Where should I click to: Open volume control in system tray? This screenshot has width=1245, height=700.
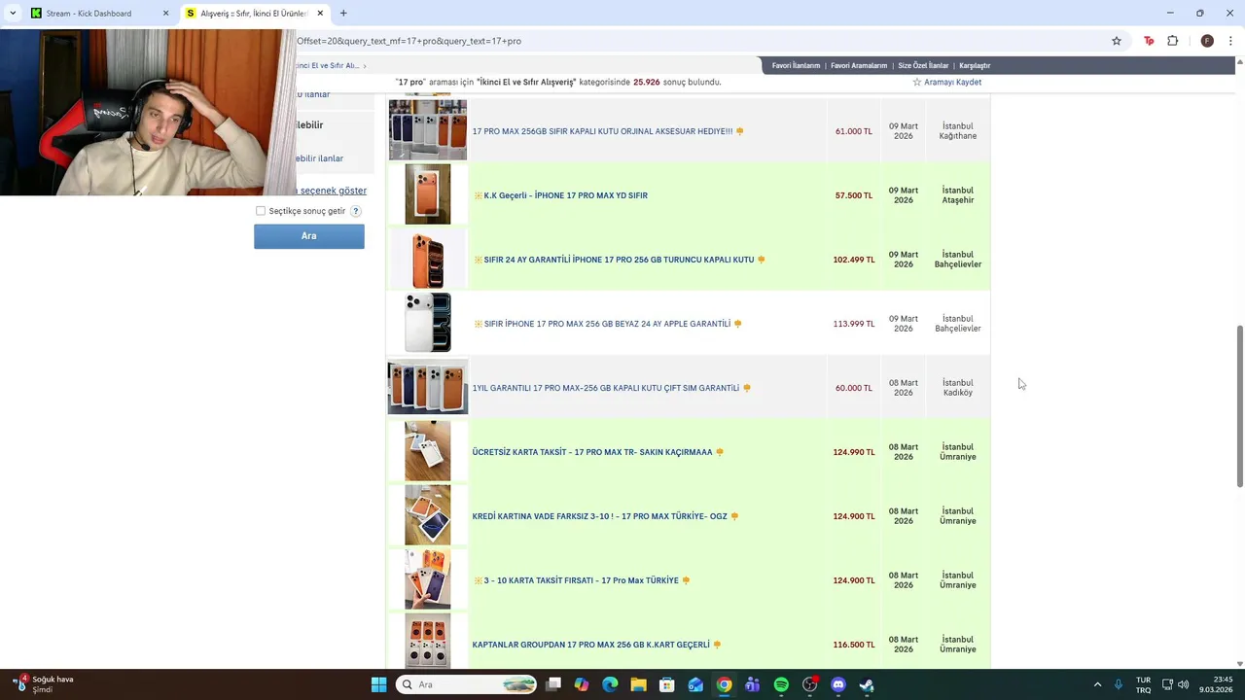coord(1184,684)
